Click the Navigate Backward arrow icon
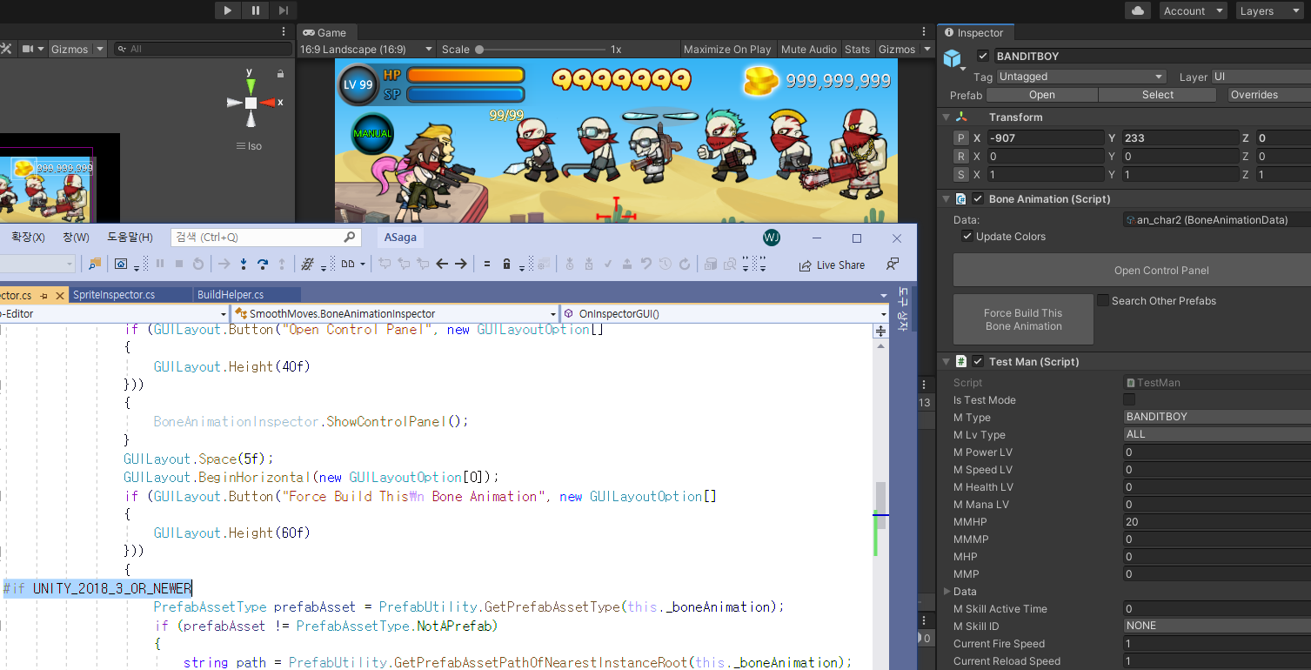This screenshot has width=1311, height=670. (442, 264)
